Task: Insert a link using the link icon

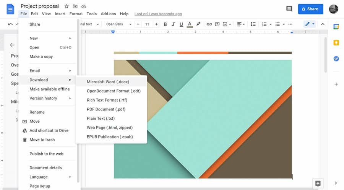Action: coord(209,24)
